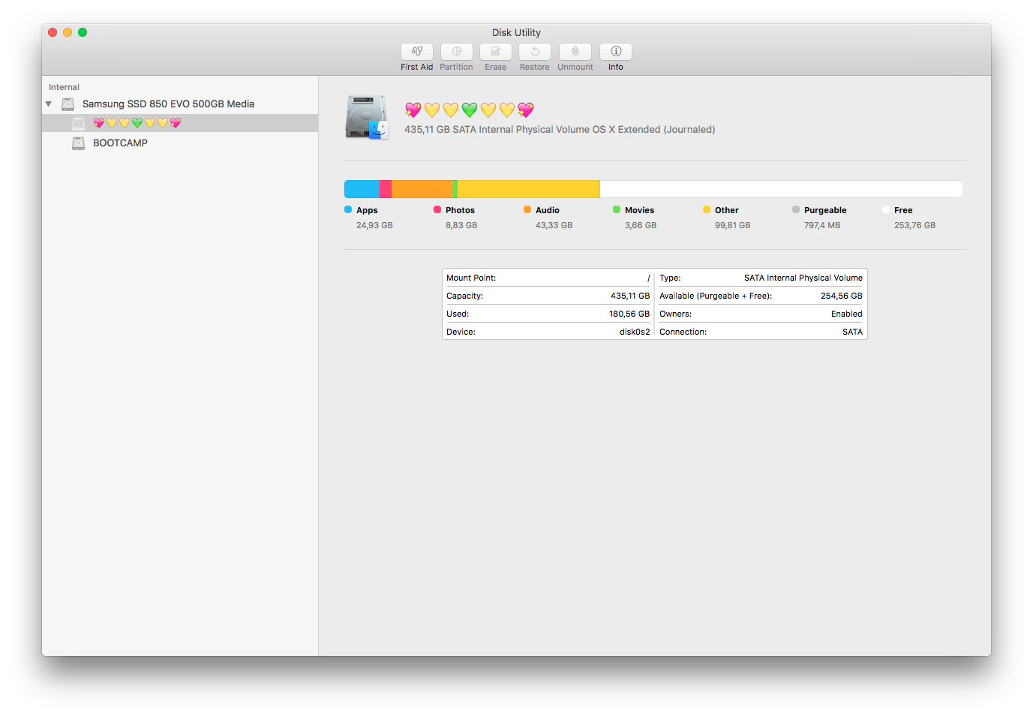Open the Info toolbar button

pyautogui.click(x=616, y=51)
